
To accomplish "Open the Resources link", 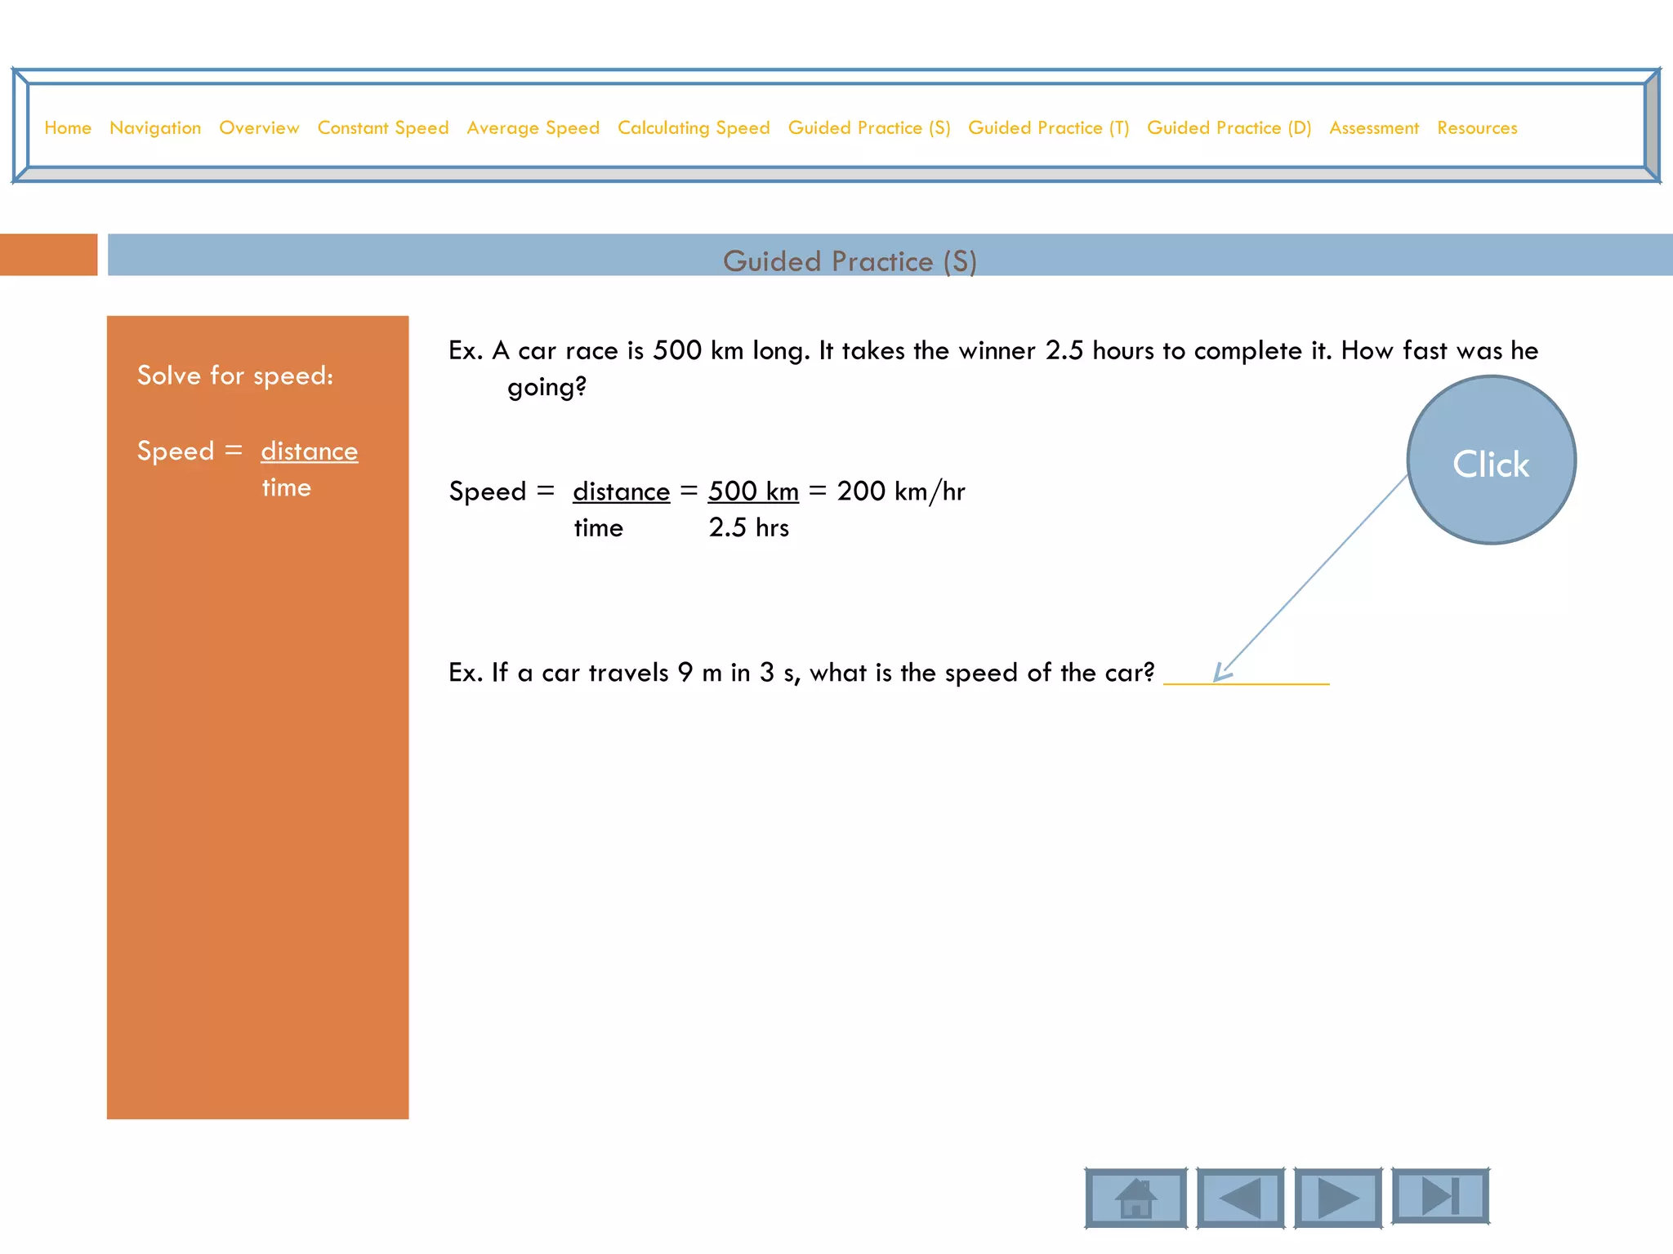I will (x=1477, y=128).
